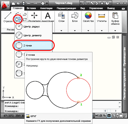Click the Open folder icon in quick access toolbar
Viewport: 128px width, 124px height.
point(19,4)
